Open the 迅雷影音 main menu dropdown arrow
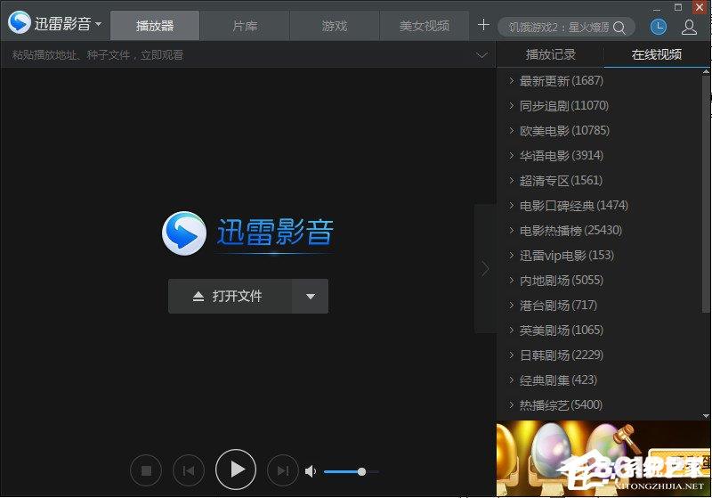This screenshot has width=712, height=498. 99,23
